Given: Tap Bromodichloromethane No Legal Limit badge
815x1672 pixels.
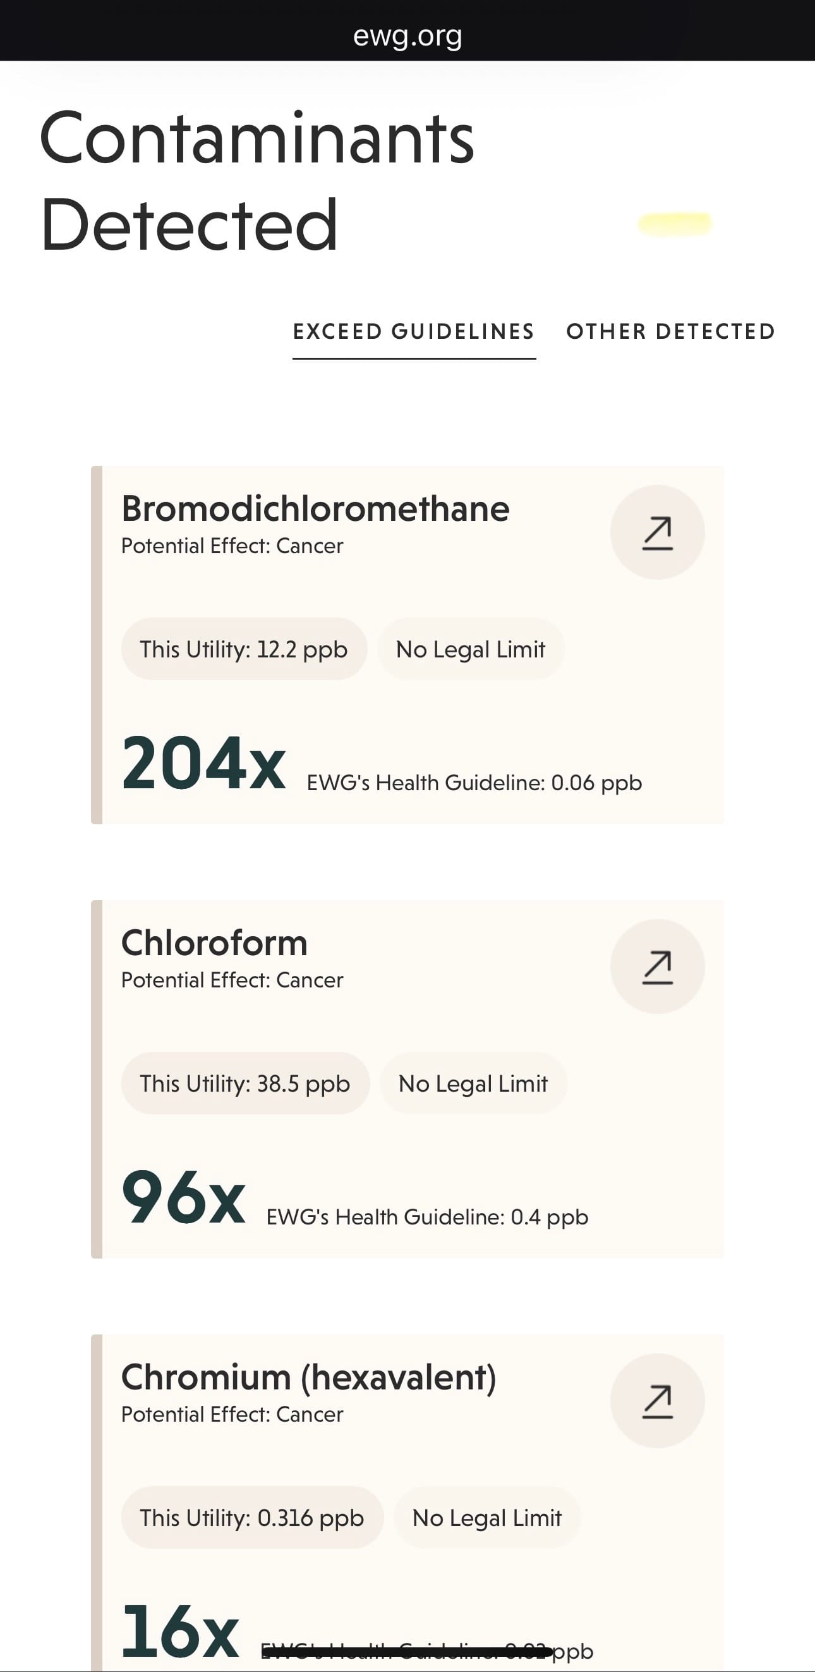Looking at the screenshot, I should click(x=471, y=649).
